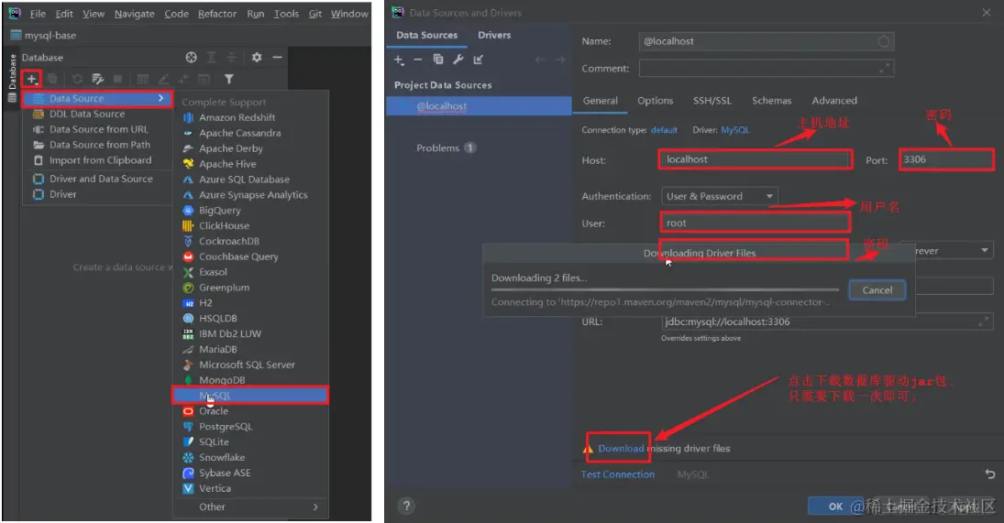The height and width of the screenshot is (523, 1004).
Task: Open the Git menu
Action: pos(315,14)
